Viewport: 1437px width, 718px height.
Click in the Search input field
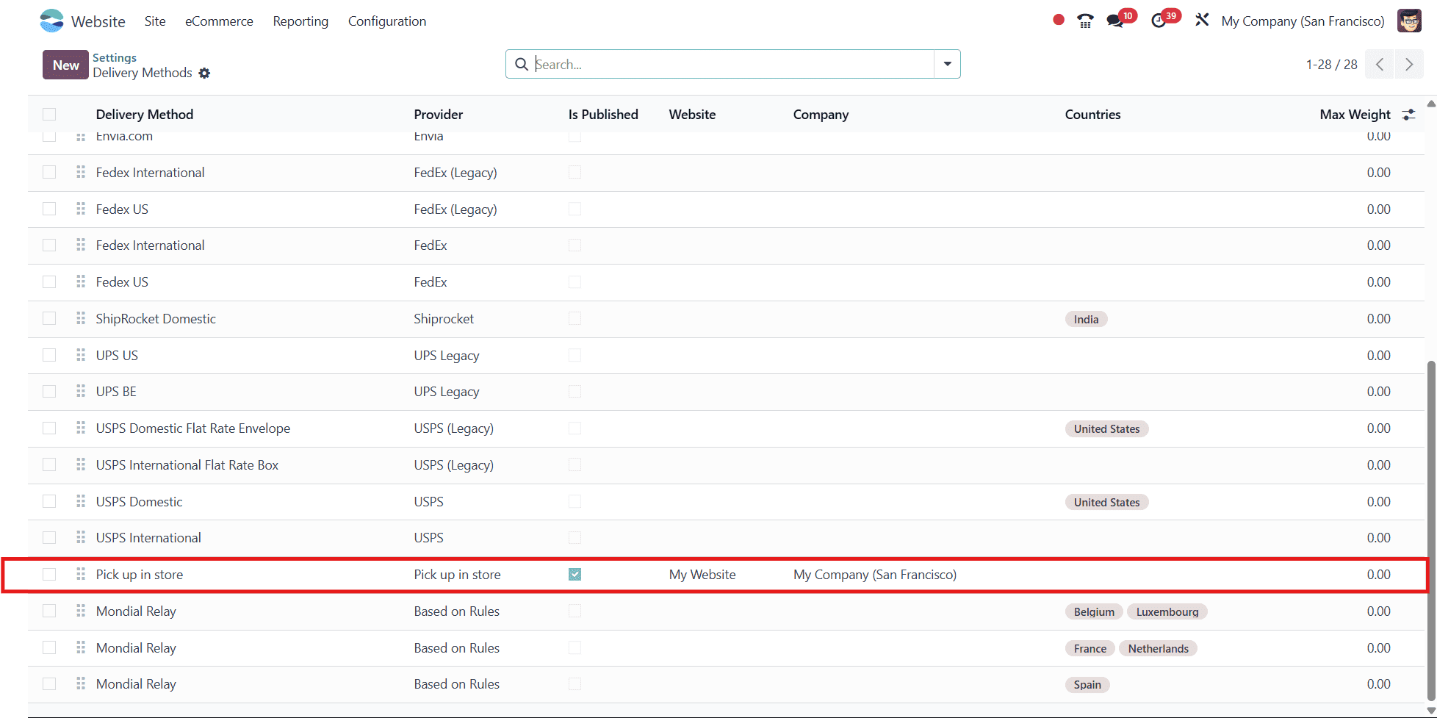[732, 64]
